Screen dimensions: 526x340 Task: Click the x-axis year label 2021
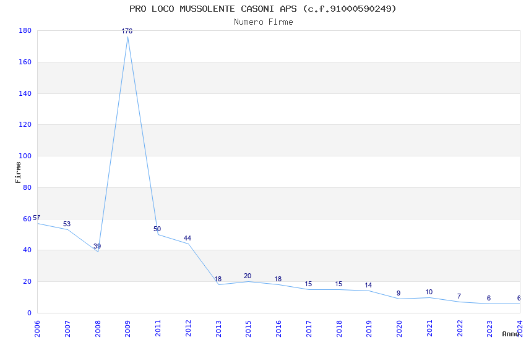pyautogui.click(x=429, y=328)
